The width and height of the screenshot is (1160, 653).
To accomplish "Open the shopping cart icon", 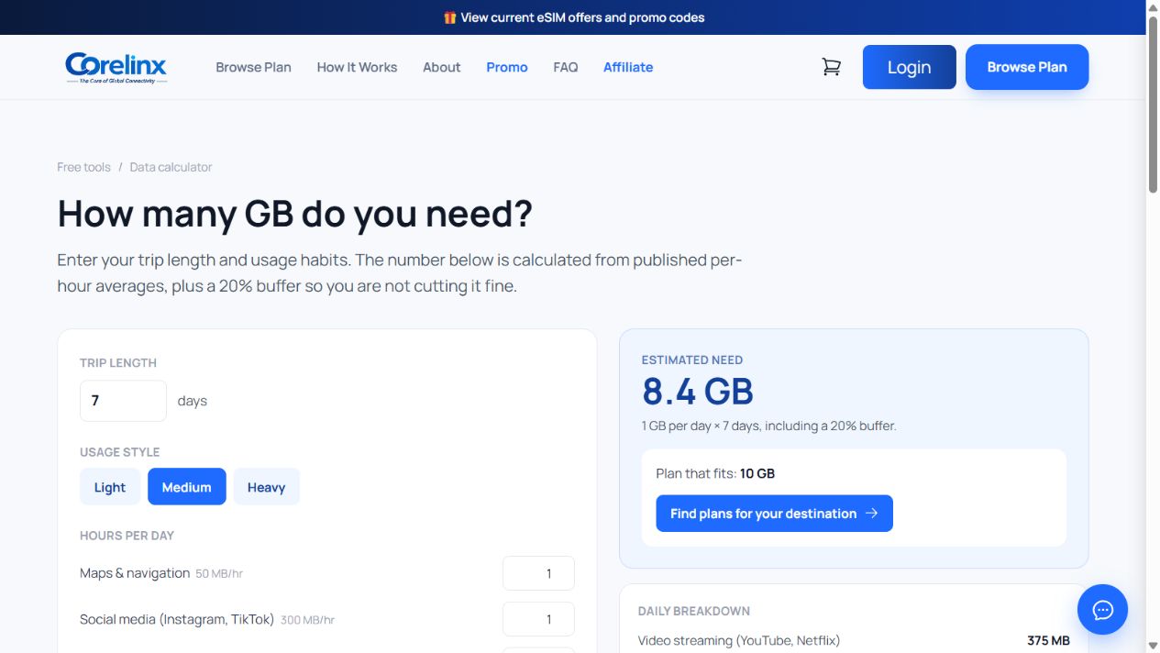I will click(x=832, y=67).
